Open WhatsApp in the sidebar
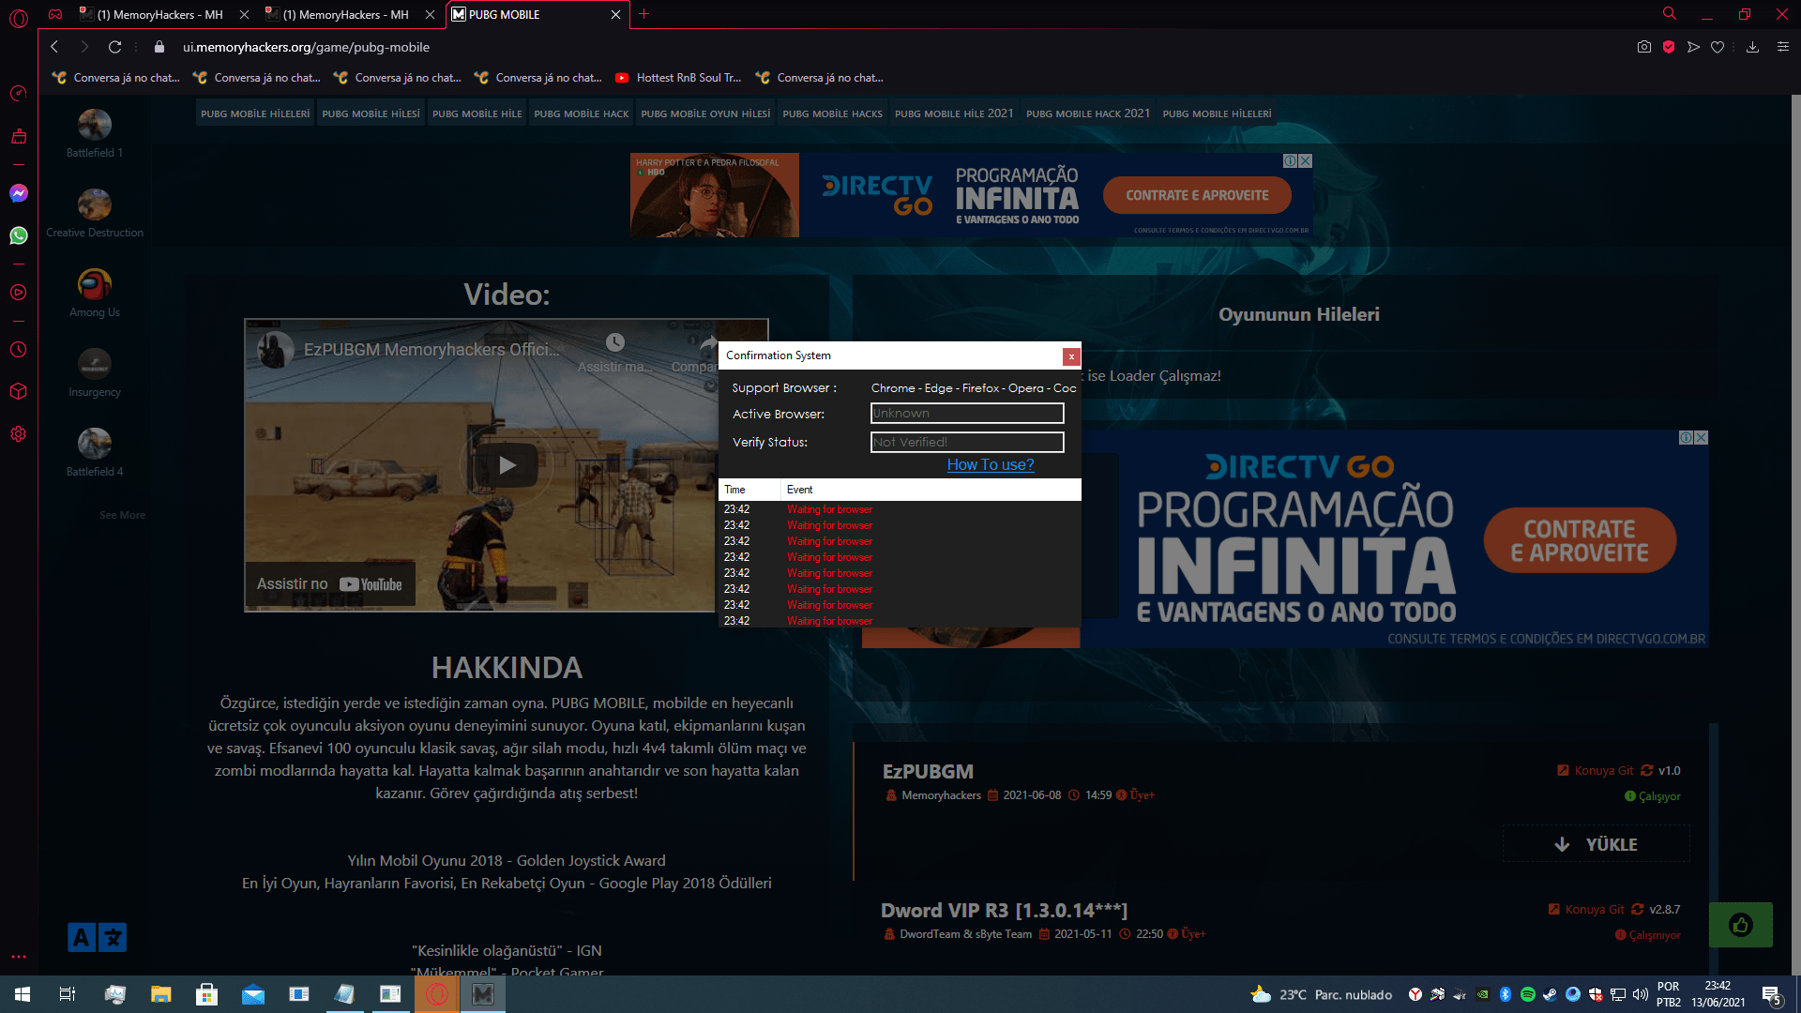This screenshot has height=1013, width=1801. click(19, 235)
